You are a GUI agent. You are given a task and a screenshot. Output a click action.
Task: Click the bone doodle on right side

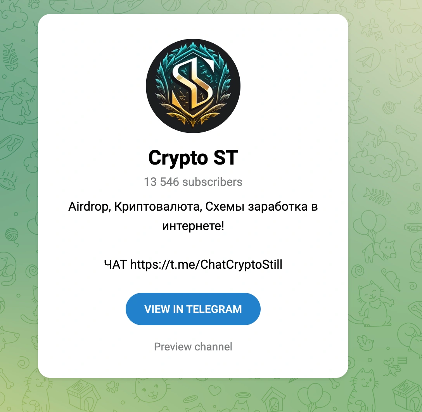coord(406,132)
